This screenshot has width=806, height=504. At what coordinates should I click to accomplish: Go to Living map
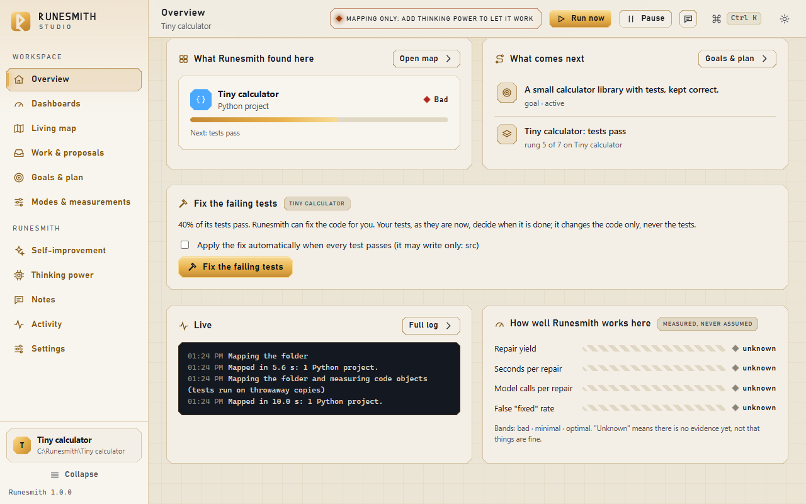click(74, 129)
